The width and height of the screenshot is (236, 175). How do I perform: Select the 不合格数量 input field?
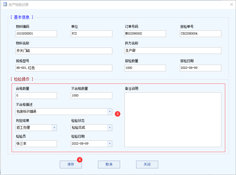(92, 96)
